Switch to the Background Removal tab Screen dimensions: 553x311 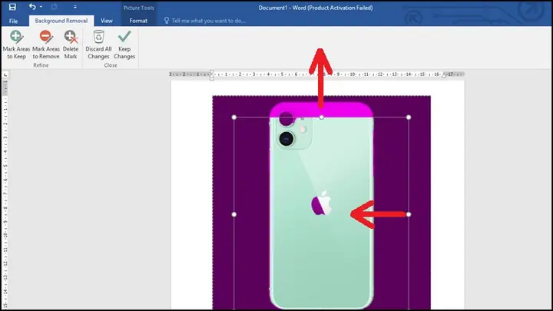click(61, 21)
